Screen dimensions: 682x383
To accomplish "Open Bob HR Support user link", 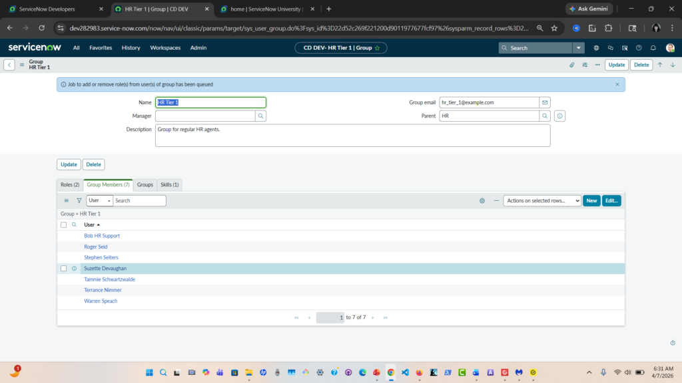I will coord(102,236).
